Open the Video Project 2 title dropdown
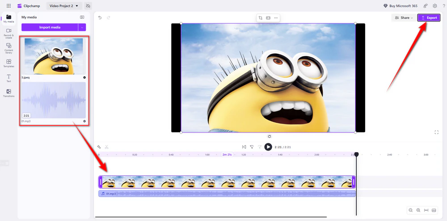 pos(64,6)
